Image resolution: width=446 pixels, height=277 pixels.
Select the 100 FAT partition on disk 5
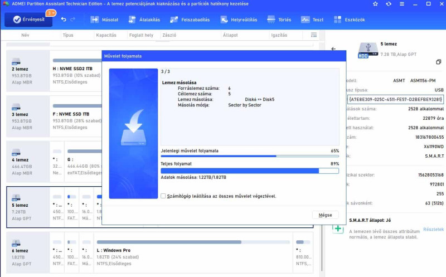[x=72, y=207]
